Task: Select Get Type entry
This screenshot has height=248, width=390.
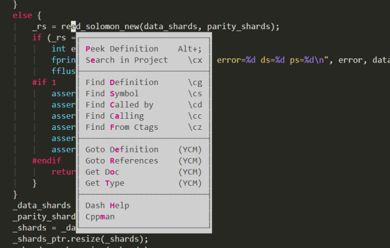Action: point(144,183)
